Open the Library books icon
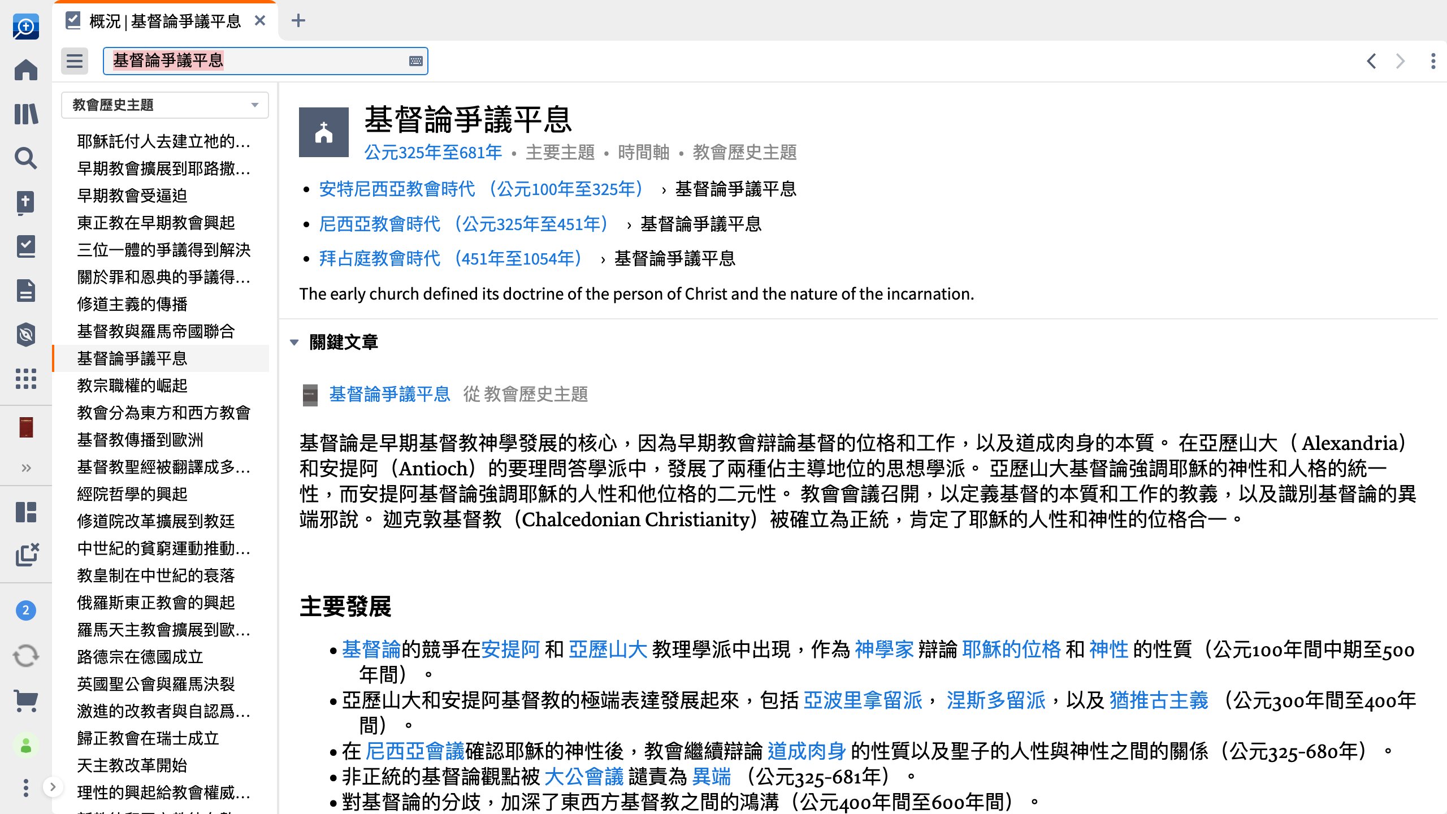 click(26, 114)
